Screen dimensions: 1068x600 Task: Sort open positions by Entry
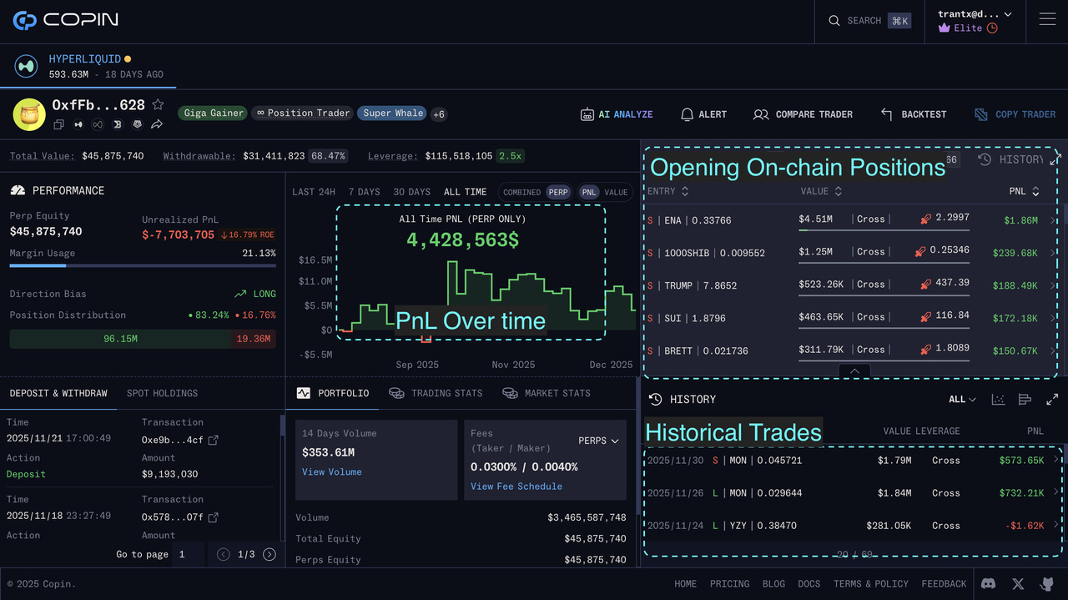click(667, 191)
